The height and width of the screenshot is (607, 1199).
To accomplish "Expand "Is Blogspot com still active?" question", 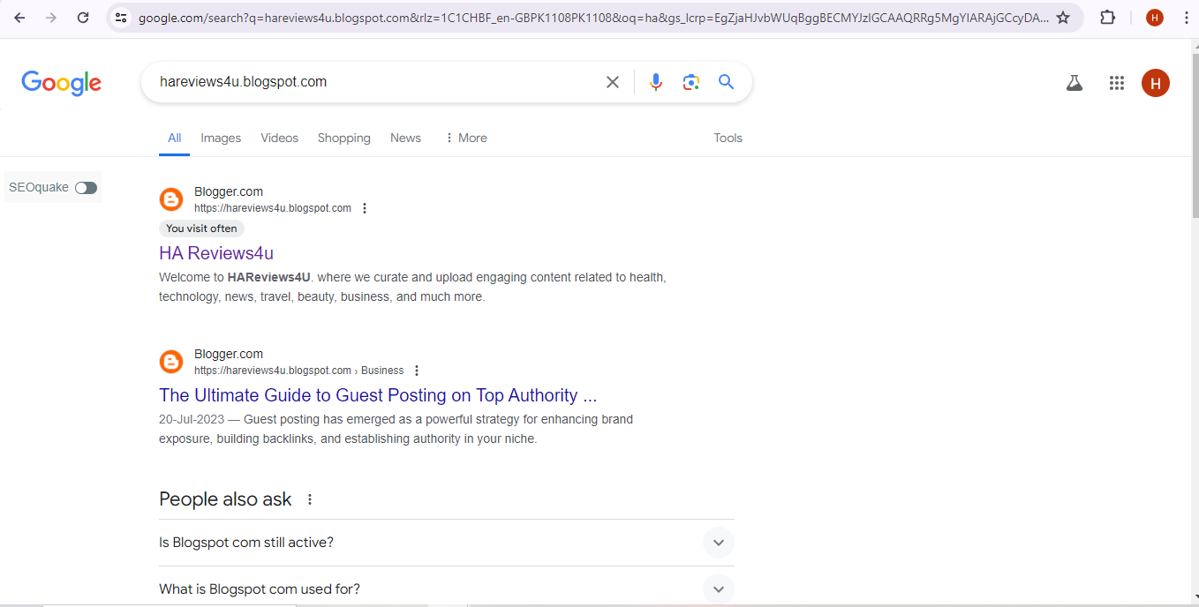I will click(x=718, y=543).
